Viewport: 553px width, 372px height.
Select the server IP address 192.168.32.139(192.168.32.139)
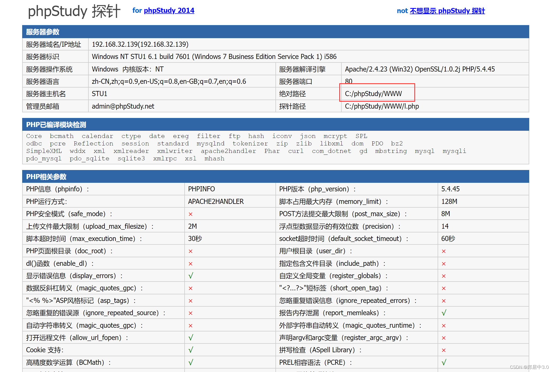click(x=140, y=44)
